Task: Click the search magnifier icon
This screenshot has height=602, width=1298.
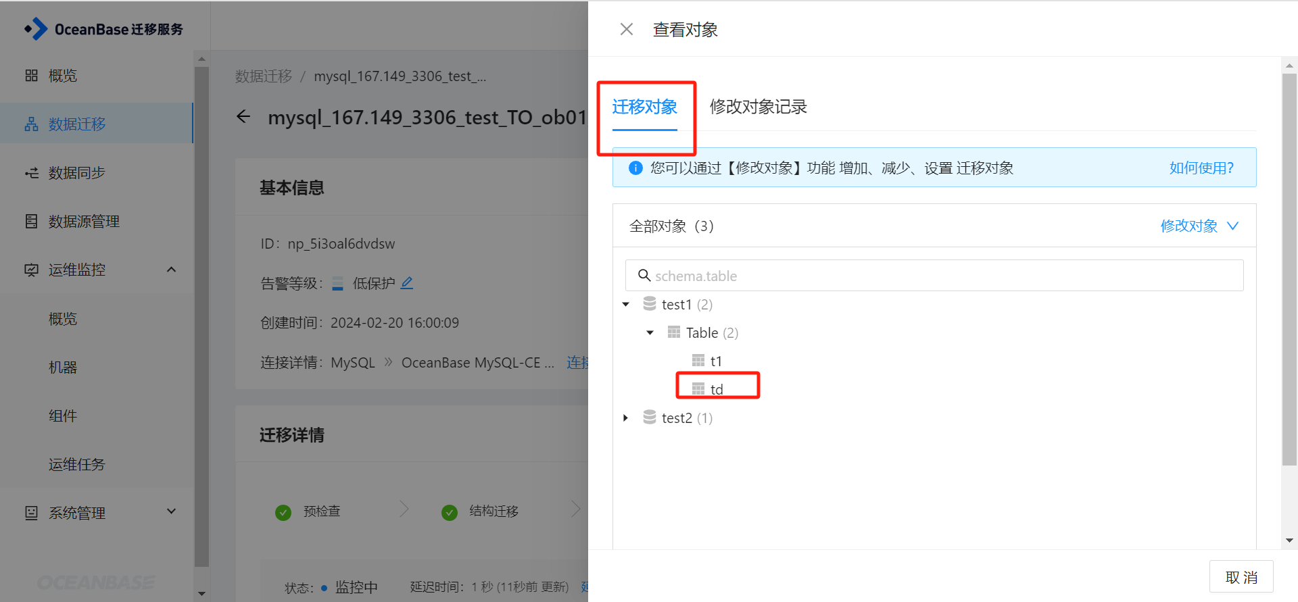Action: (644, 276)
